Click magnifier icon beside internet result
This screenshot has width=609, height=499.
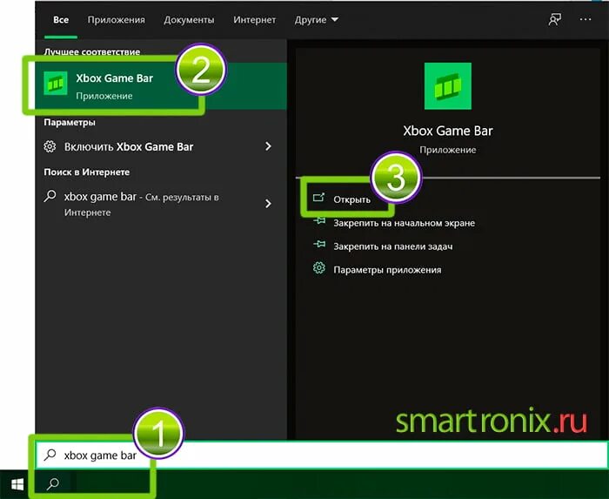[x=50, y=196]
